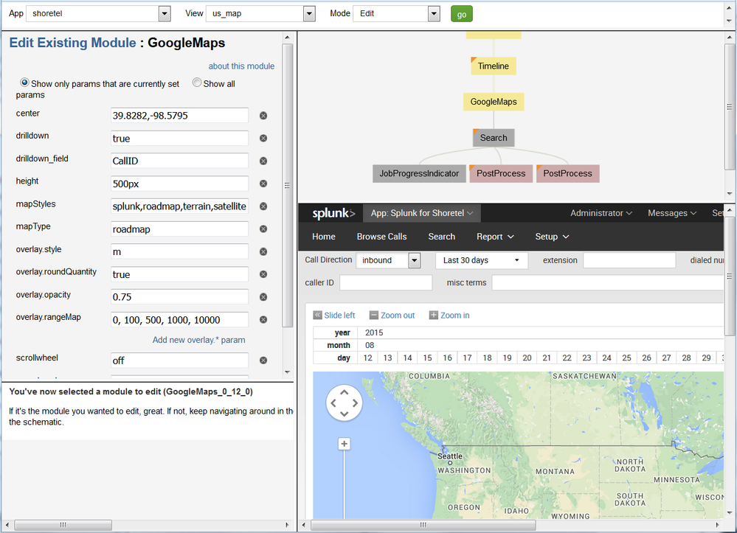
Task: Expand the Report menu
Action: point(495,237)
